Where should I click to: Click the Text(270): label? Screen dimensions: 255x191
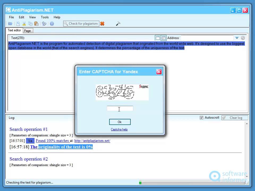tap(18, 38)
